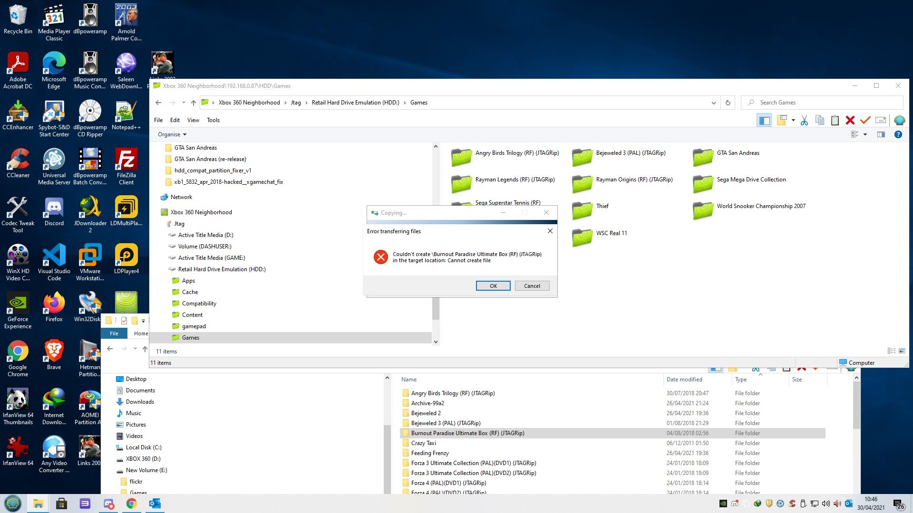This screenshot has height=513, width=913.
Task: Select Burnout Paradise Ultimate Box row
Action: click(x=612, y=433)
